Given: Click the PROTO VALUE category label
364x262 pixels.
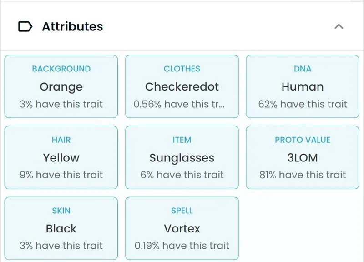Looking at the screenshot, I should [x=303, y=140].
